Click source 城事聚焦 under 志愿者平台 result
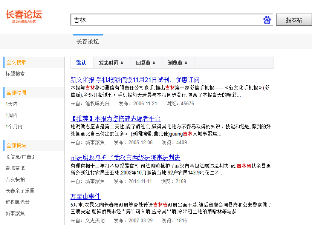 (x=95, y=142)
